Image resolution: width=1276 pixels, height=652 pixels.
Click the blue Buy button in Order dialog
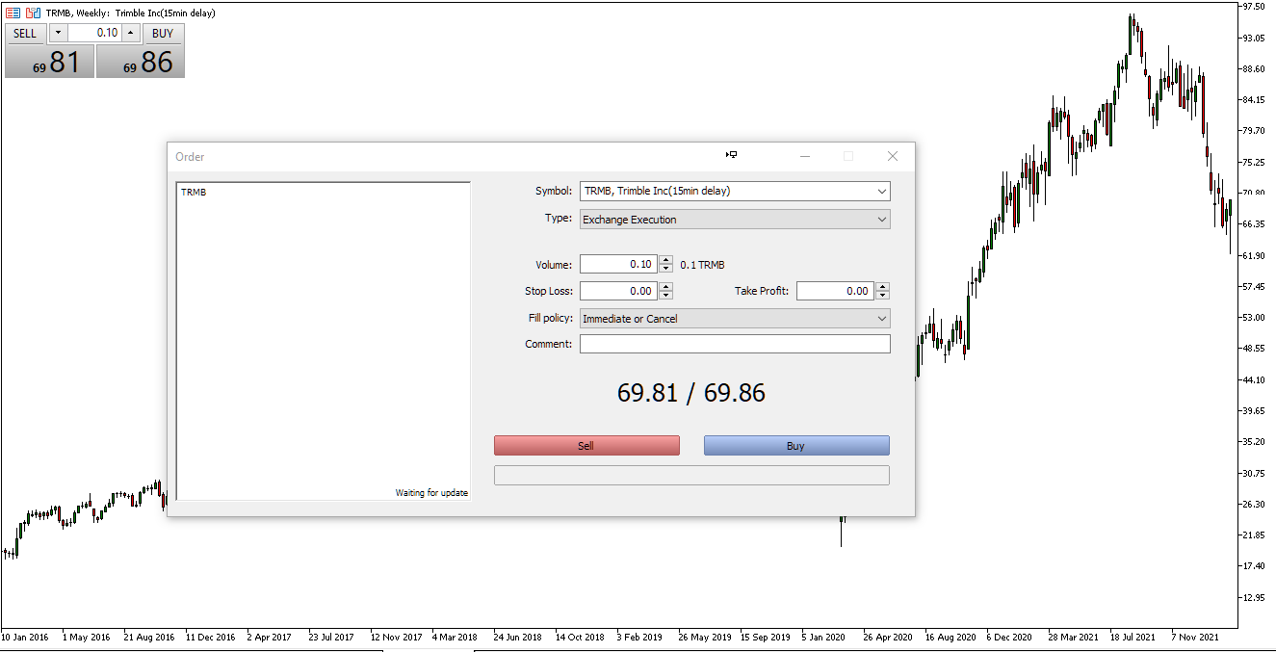796,446
